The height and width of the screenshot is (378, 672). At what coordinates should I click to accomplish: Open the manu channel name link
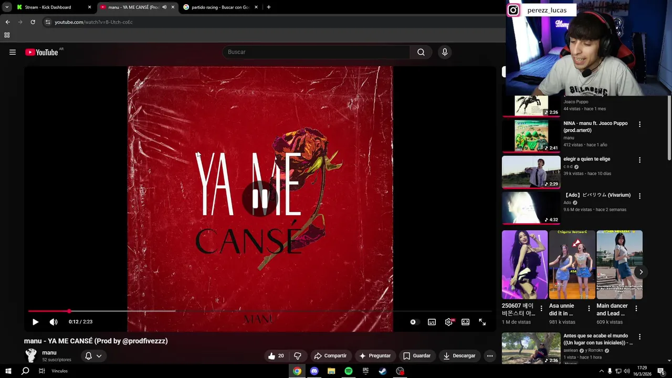tap(49, 353)
